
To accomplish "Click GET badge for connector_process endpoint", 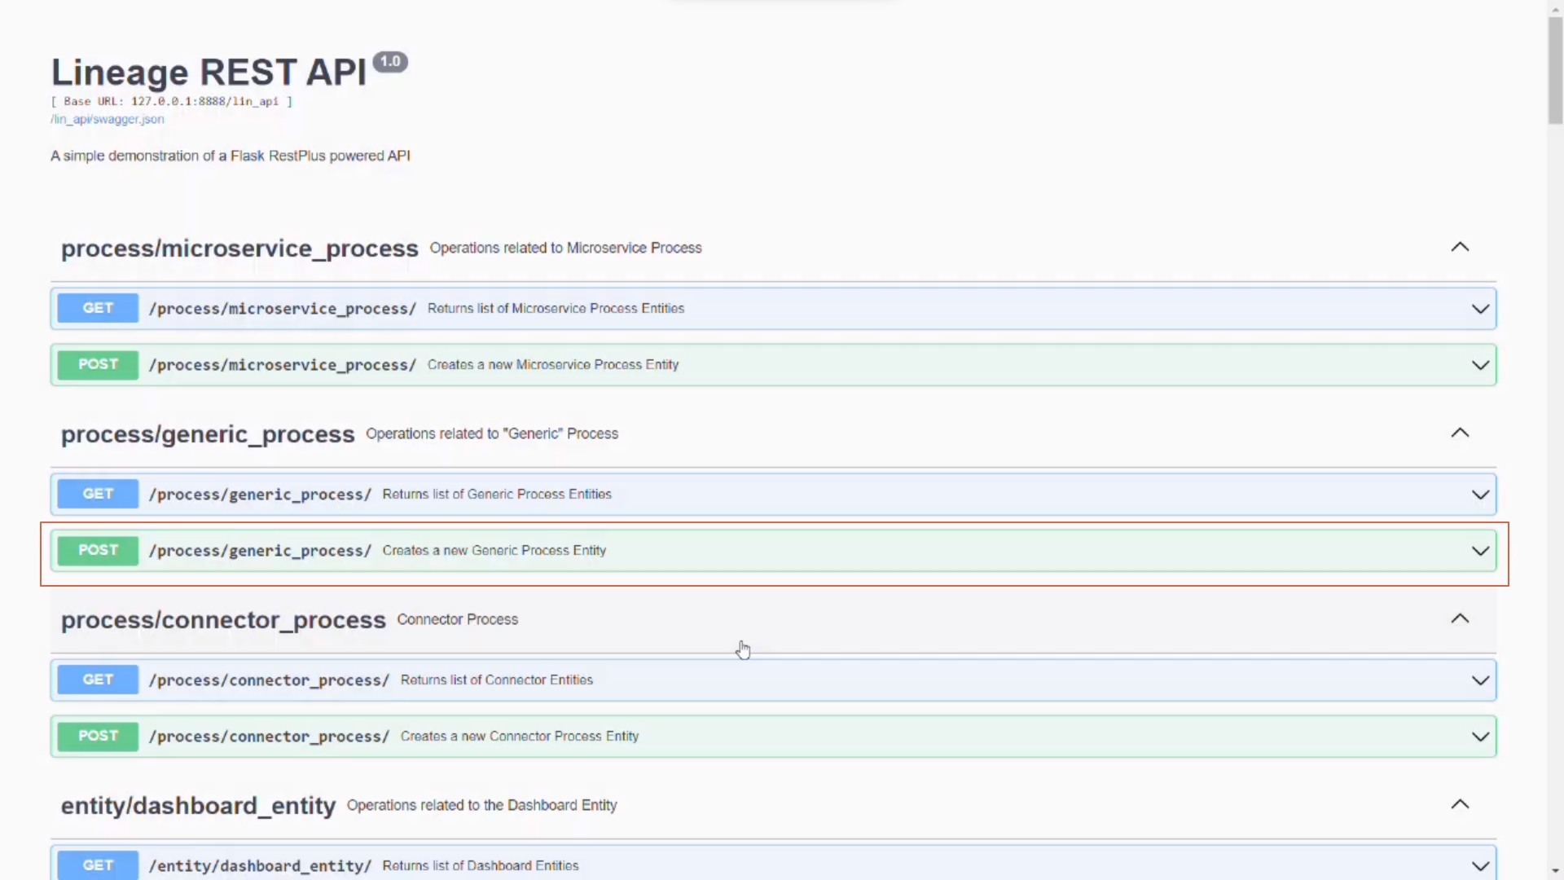I will point(98,680).
